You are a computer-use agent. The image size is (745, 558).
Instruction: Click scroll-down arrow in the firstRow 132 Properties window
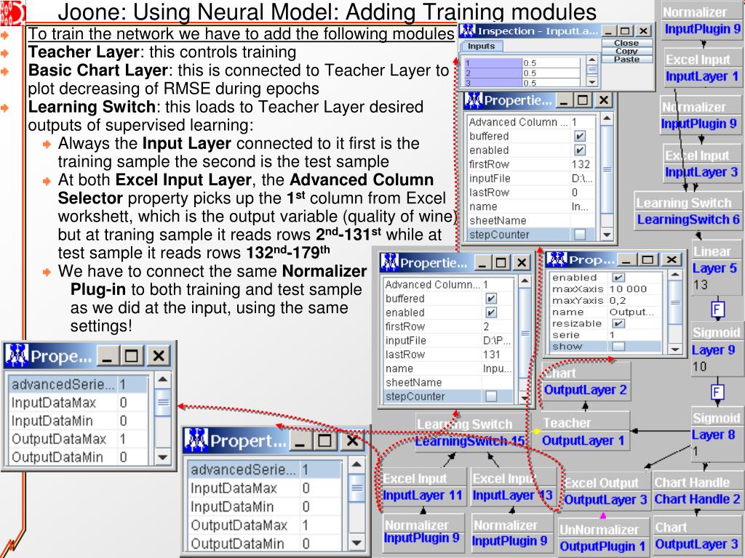click(607, 235)
